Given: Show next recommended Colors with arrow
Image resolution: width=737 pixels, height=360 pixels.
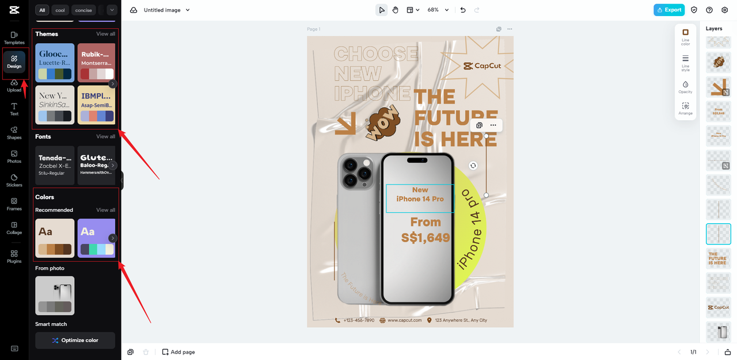Looking at the screenshot, I should [113, 238].
